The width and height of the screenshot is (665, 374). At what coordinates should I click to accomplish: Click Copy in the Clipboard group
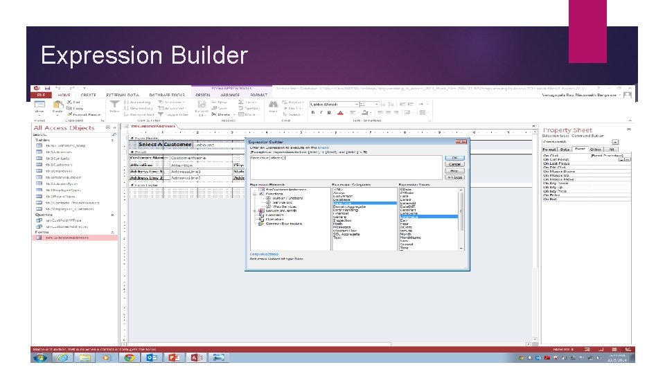coord(75,108)
